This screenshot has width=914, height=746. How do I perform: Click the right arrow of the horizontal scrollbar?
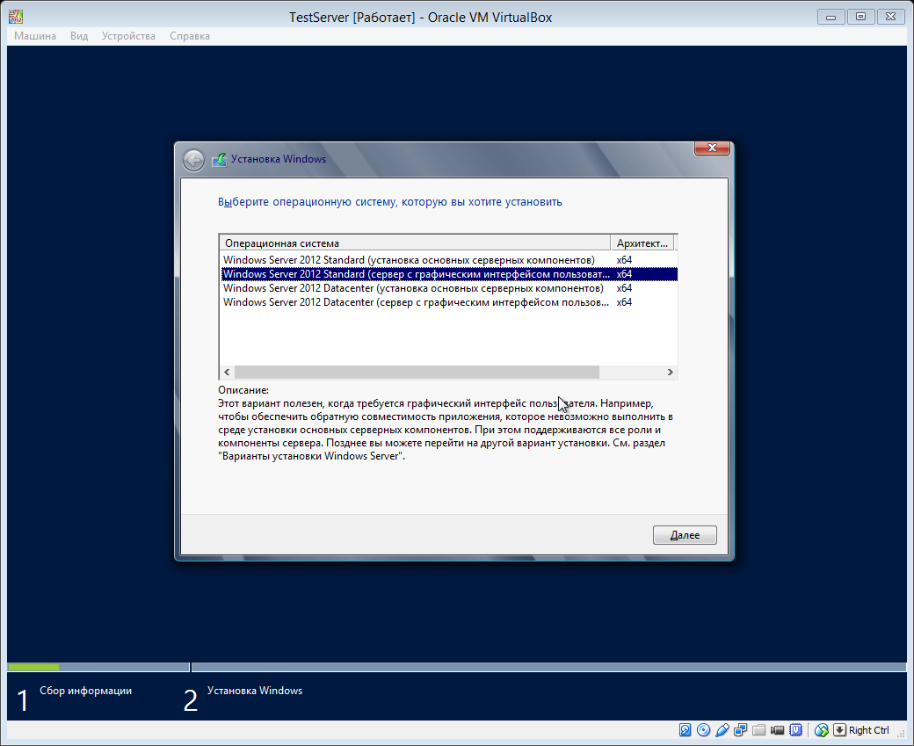pyautogui.click(x=670, y=372)
